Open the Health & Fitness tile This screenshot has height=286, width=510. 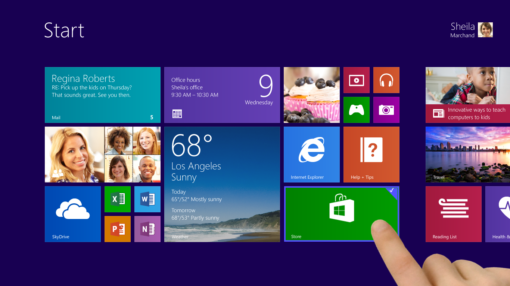point(498,214)
